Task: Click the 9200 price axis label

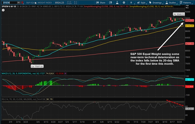Action: click(x=187, y=12)
